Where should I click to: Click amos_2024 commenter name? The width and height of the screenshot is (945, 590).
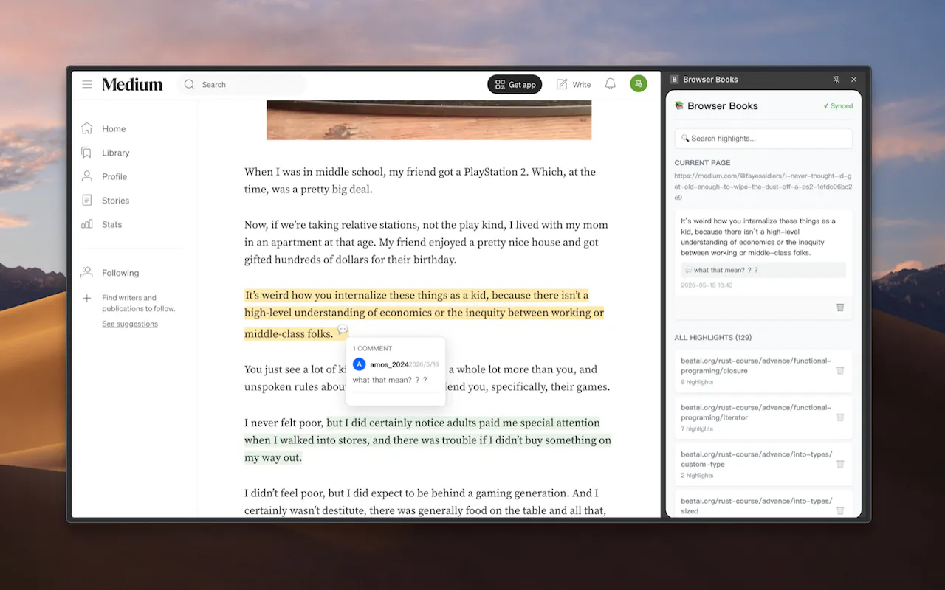(389, 364)
